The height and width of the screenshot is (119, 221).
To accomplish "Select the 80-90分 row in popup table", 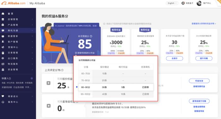I will click(x=116, y=87).
